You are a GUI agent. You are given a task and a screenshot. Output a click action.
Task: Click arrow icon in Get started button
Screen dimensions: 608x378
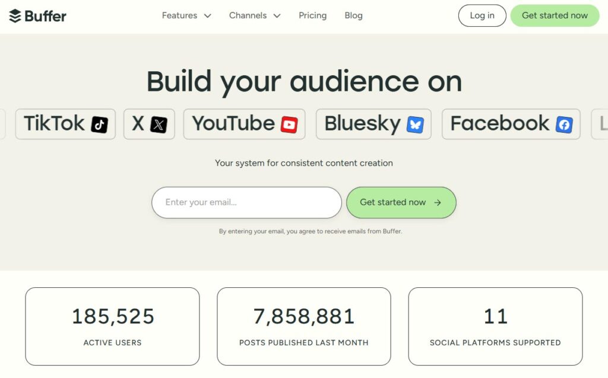[x=438, y=202]
